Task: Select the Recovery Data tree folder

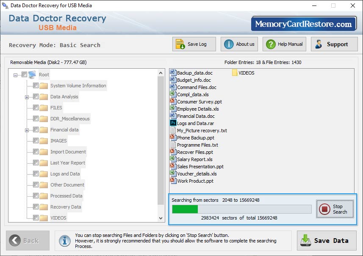Action: [x=66, y=207]
